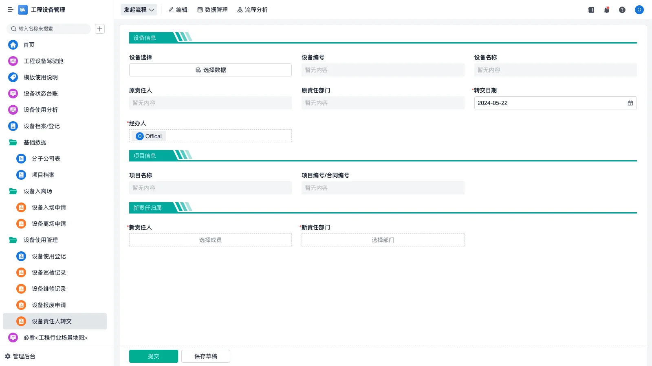
Task: Open the 发起流程 dropdown
Action: [139, 9]
